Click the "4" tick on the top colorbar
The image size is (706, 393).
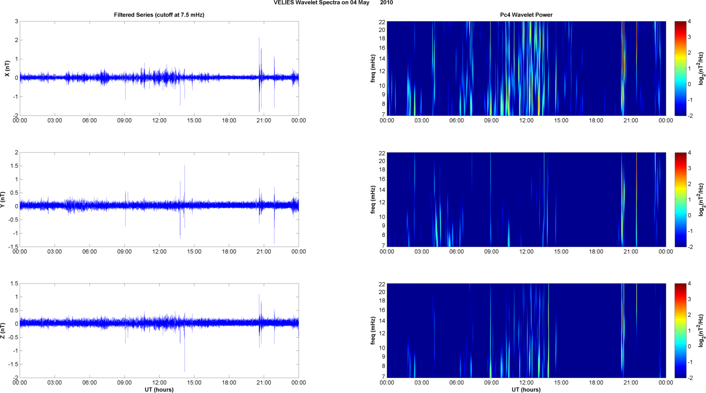coord(689,21)
